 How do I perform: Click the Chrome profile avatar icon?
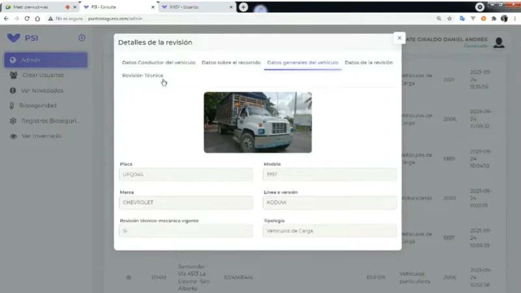[504, 19]
